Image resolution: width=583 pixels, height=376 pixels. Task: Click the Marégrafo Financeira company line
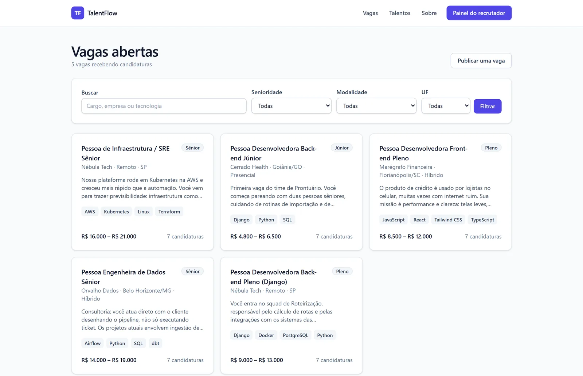[411, 171]
